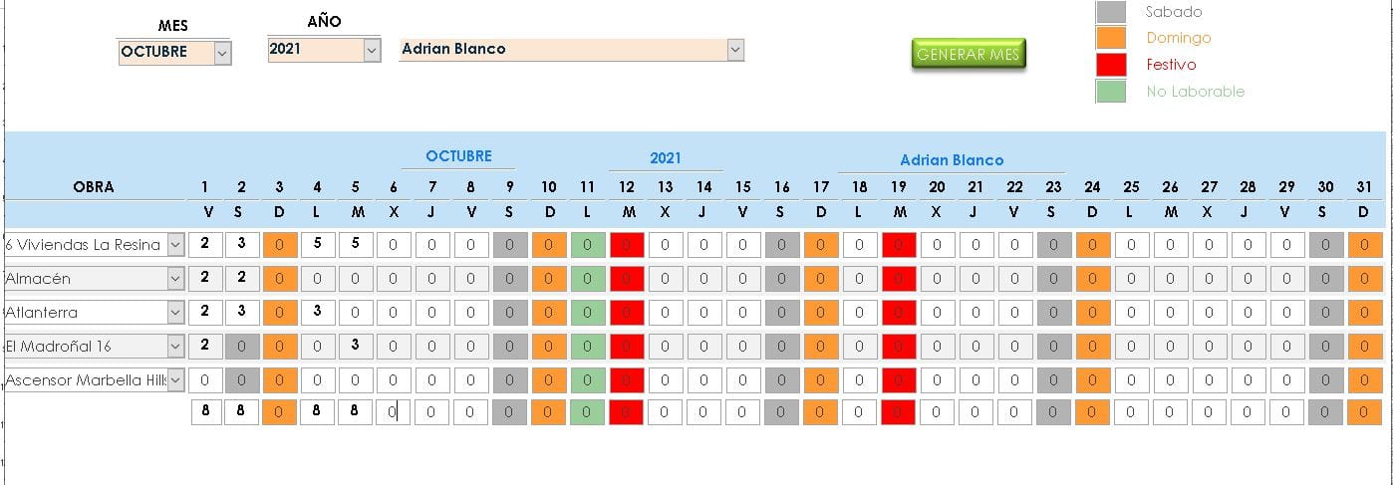Click the day 6 totals cell in bottom row
The width and height of the screenshot is (1393, 485).
click(394, 411)
